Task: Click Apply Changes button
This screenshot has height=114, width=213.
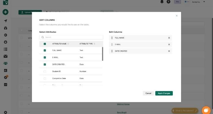Action: (164, 93)
